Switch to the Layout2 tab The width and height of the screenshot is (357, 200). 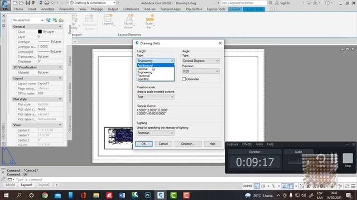click(x=44, y=185)
